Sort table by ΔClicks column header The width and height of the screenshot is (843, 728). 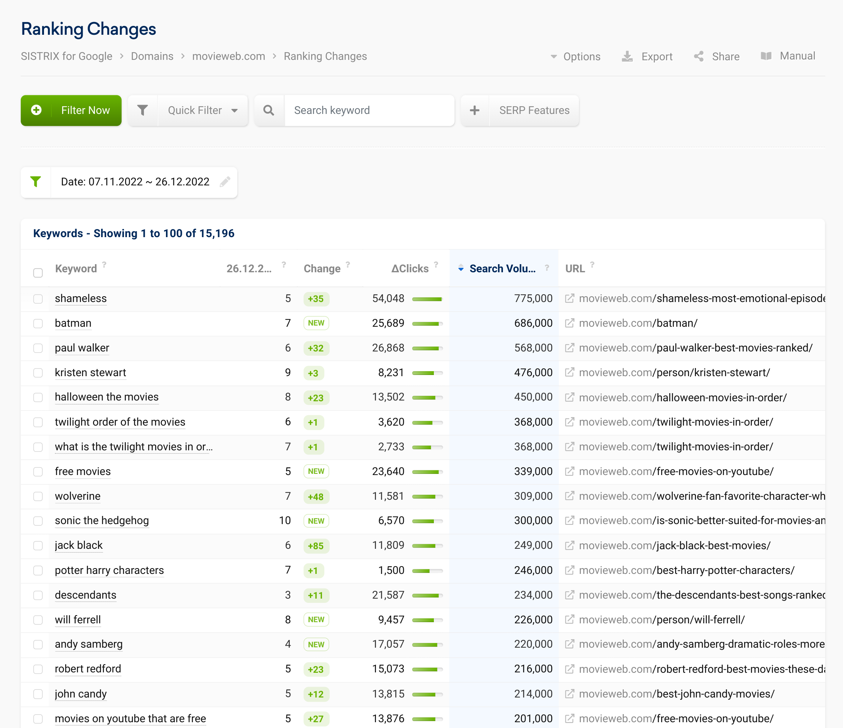410,269
